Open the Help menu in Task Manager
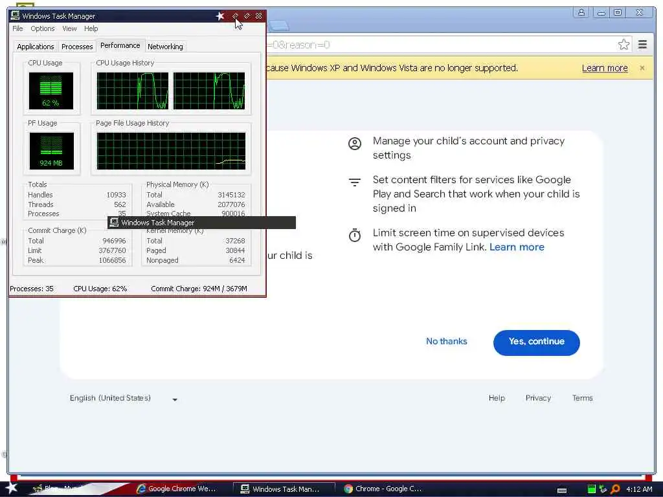Screen dimensions: 663x497 91,28
